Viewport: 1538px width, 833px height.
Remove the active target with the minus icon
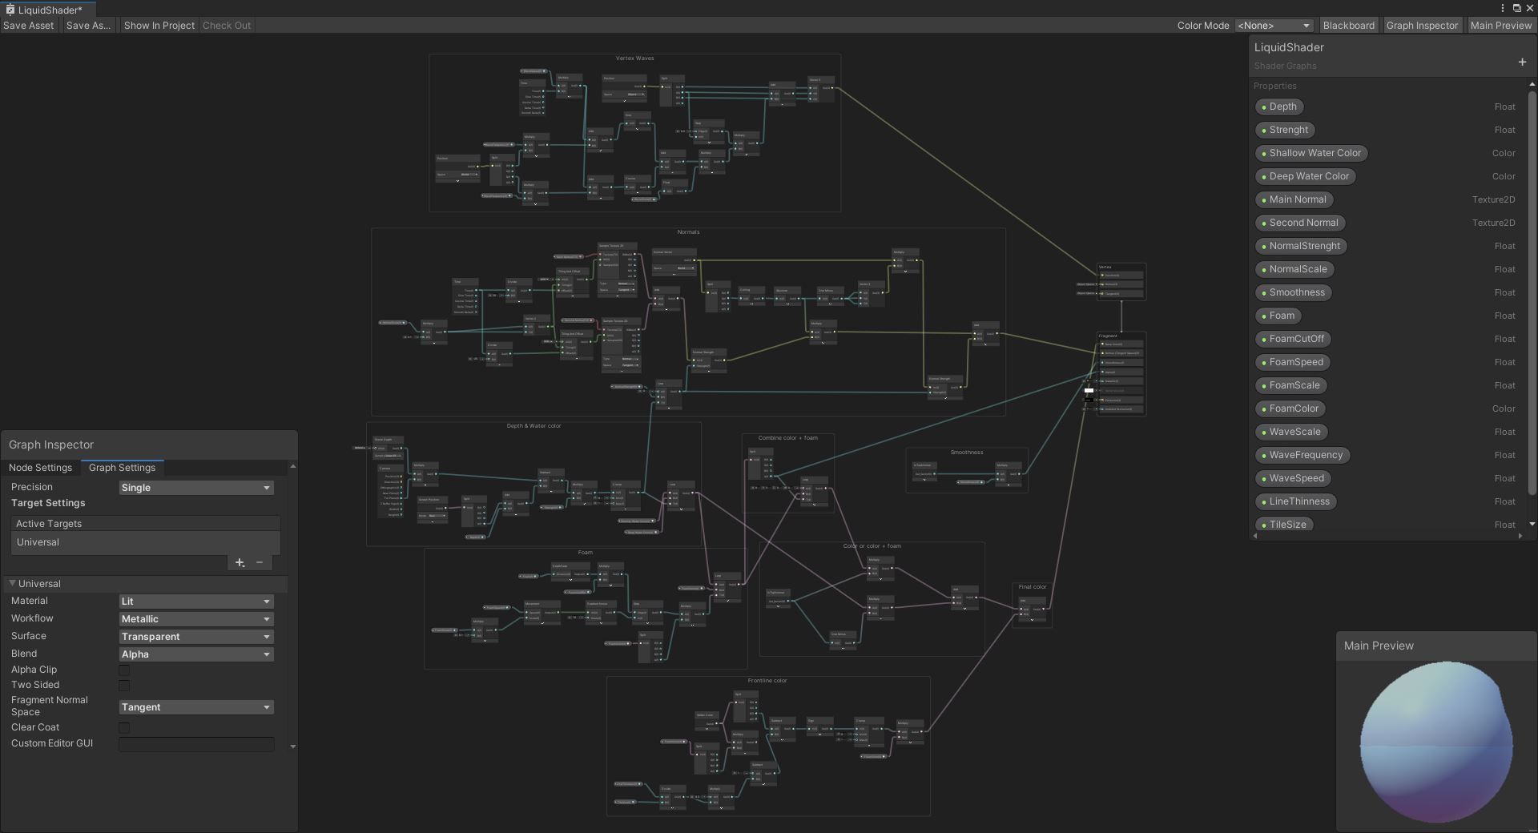[260, 563]
